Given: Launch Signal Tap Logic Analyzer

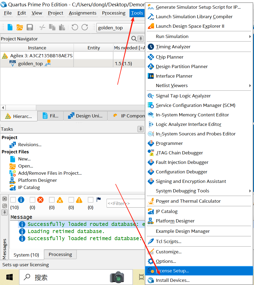Looking at the screenshot, I should [x=199, y=96].
